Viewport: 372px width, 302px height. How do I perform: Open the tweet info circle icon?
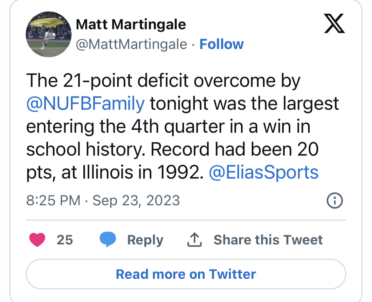335,201
